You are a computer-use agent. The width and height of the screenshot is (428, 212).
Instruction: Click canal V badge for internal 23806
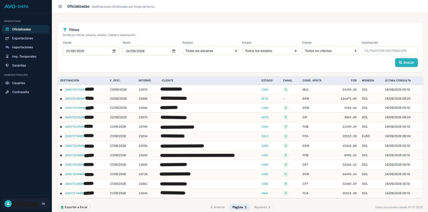pyautogui.click(x=286, y=108)
